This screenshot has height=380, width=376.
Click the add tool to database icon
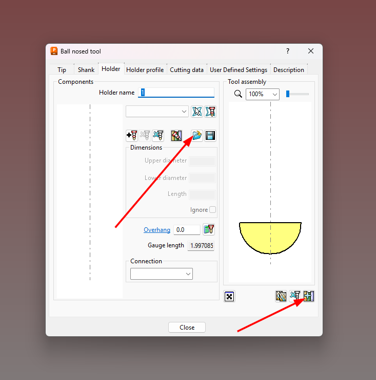pos(308,296)
